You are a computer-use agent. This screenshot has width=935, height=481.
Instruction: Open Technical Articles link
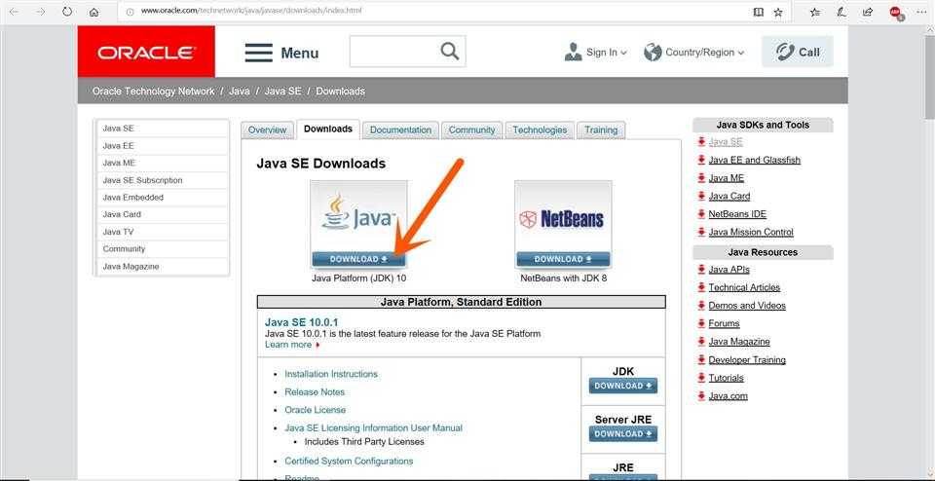point(744,287)
